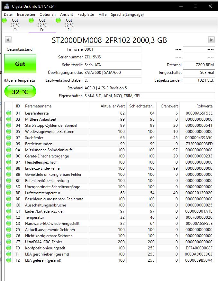Viewport: 218px width, 281px height.
Task: Click the status icon for Suchfehler
Action: coord(9,138)
